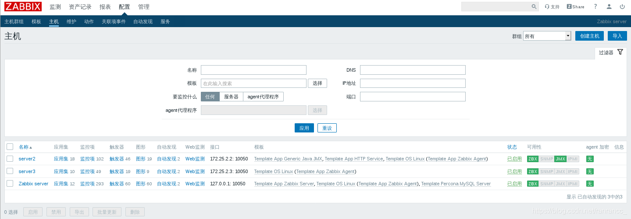Click server2 JMX availability badge
Screen dimensions: 631x219
point(560,159)
